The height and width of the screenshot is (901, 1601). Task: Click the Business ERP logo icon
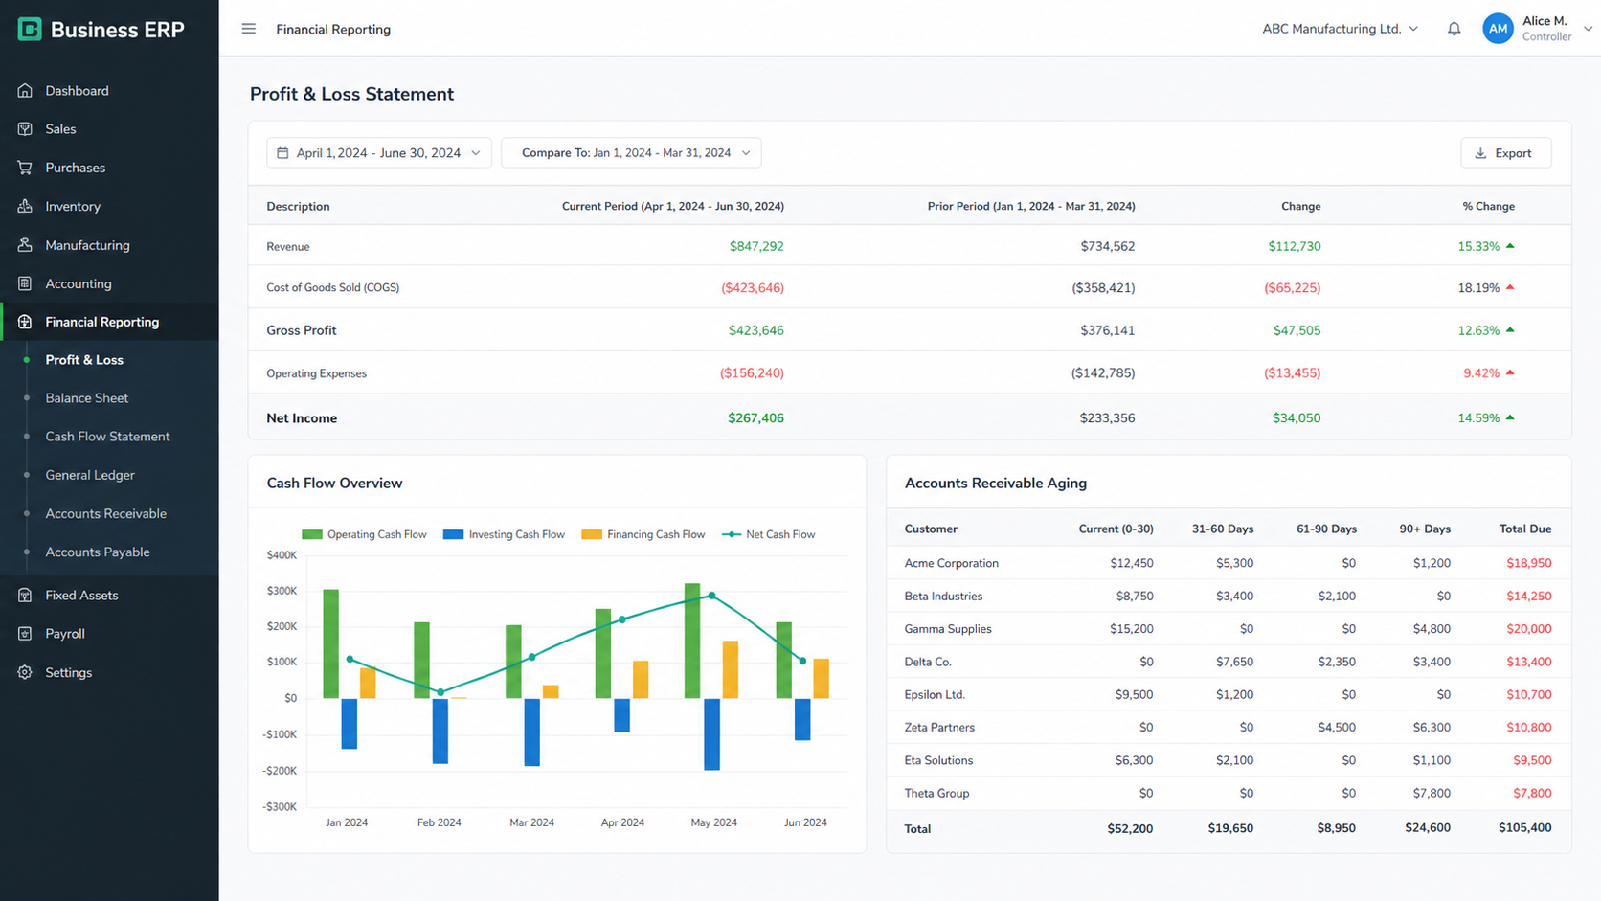30,30
